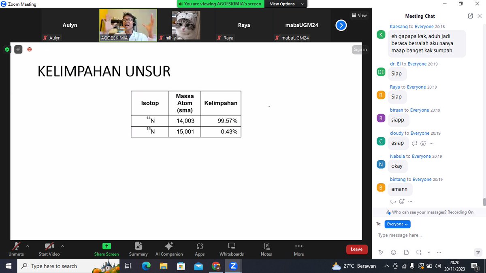
Task: Click the "okay" message from Nebula
Action: pos(397,166)
